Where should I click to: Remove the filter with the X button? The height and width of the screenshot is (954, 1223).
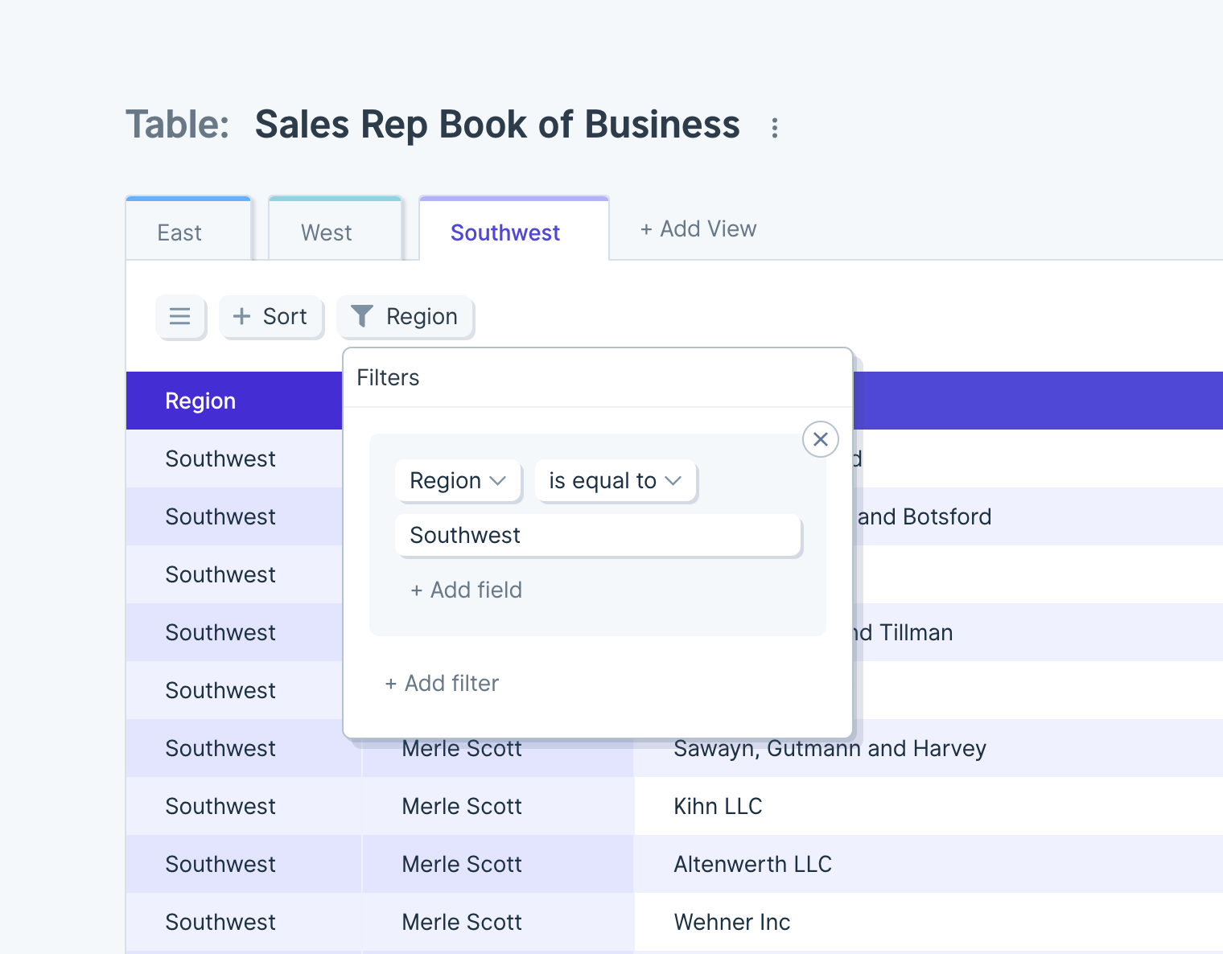820,439
